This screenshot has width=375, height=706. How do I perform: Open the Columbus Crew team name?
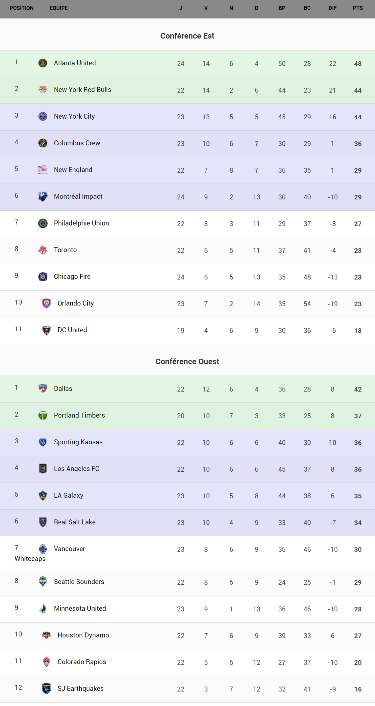pyautogui.click(x=77, y=143)
